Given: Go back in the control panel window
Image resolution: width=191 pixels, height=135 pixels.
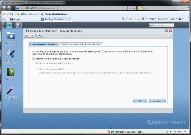Looking at the screenshot, I should (x=27, y=36).
